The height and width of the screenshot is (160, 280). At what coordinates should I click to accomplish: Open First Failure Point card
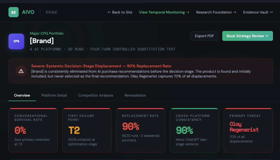click(87, 130)
